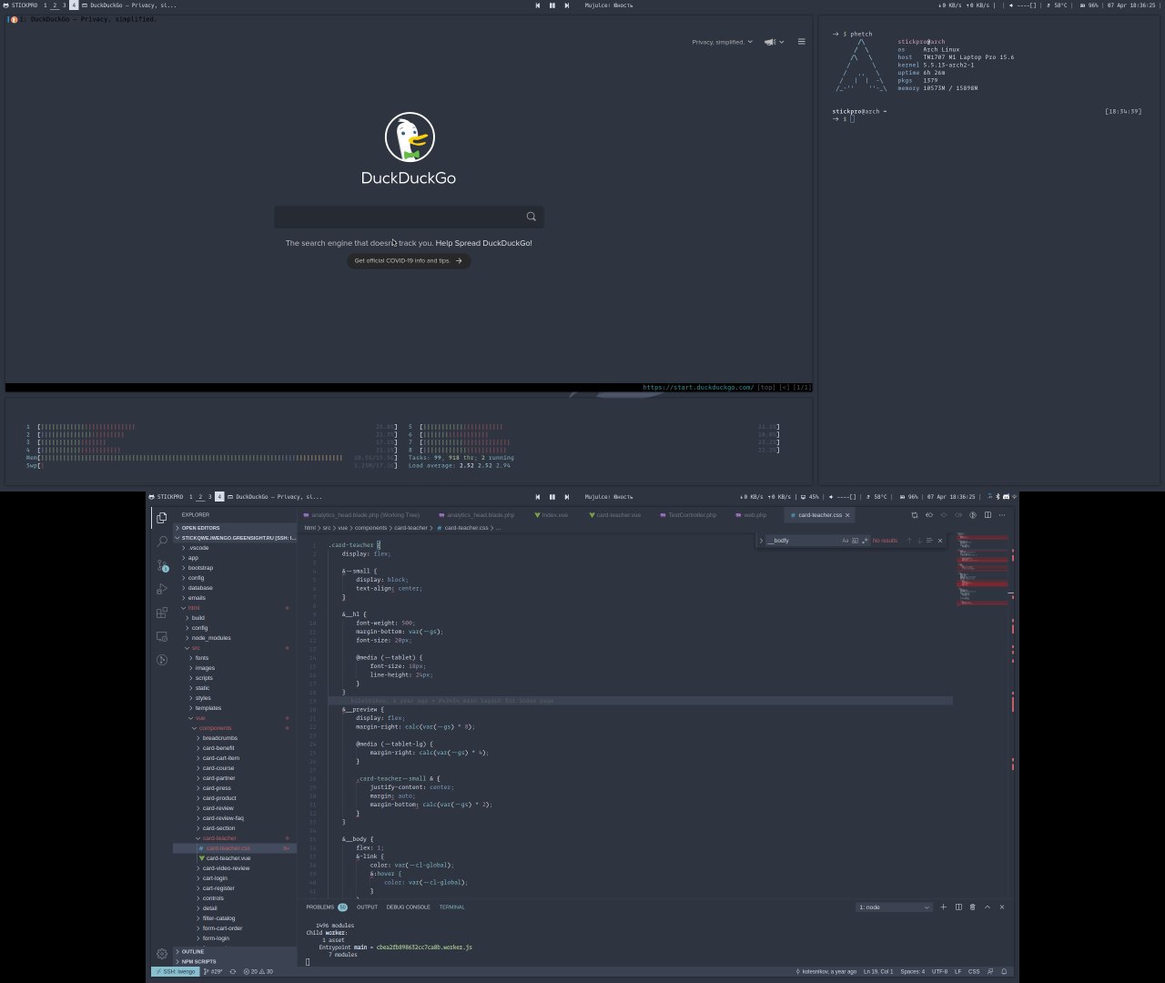1165x983 pixels.
Task: Open Source Control view in activity bar
Action: coord(162,565)
